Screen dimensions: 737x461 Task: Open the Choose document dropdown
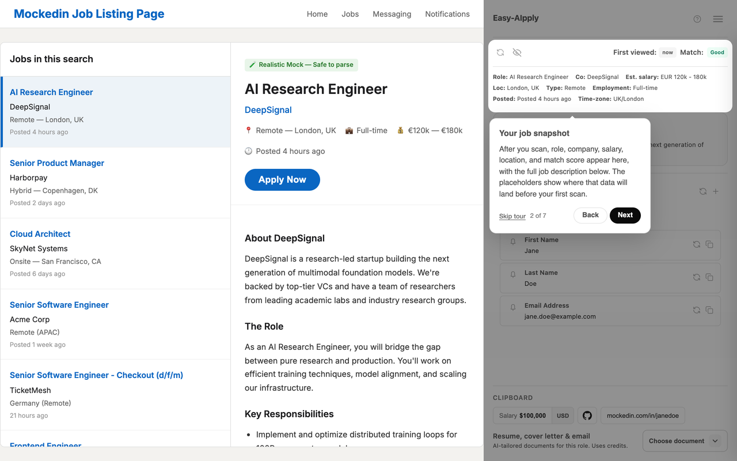pyautogui.click(x=685, y=441)
